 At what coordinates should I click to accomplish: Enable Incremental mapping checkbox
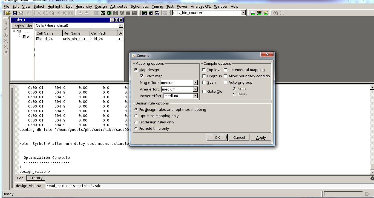(225, 70)
